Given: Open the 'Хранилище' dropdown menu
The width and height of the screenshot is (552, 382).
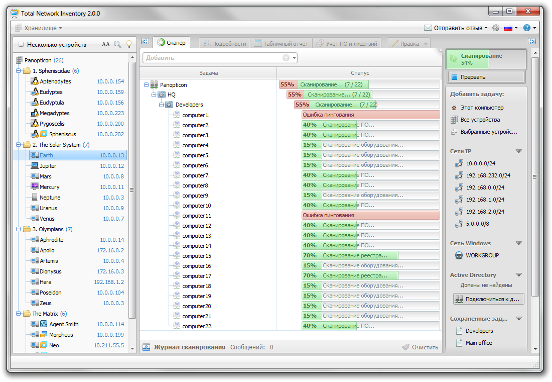Looking at the screenshot, I should tap(39, 28).
